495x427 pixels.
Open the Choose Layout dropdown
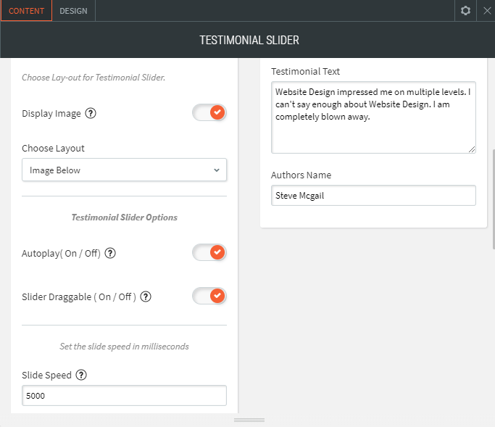pos(124,170)
